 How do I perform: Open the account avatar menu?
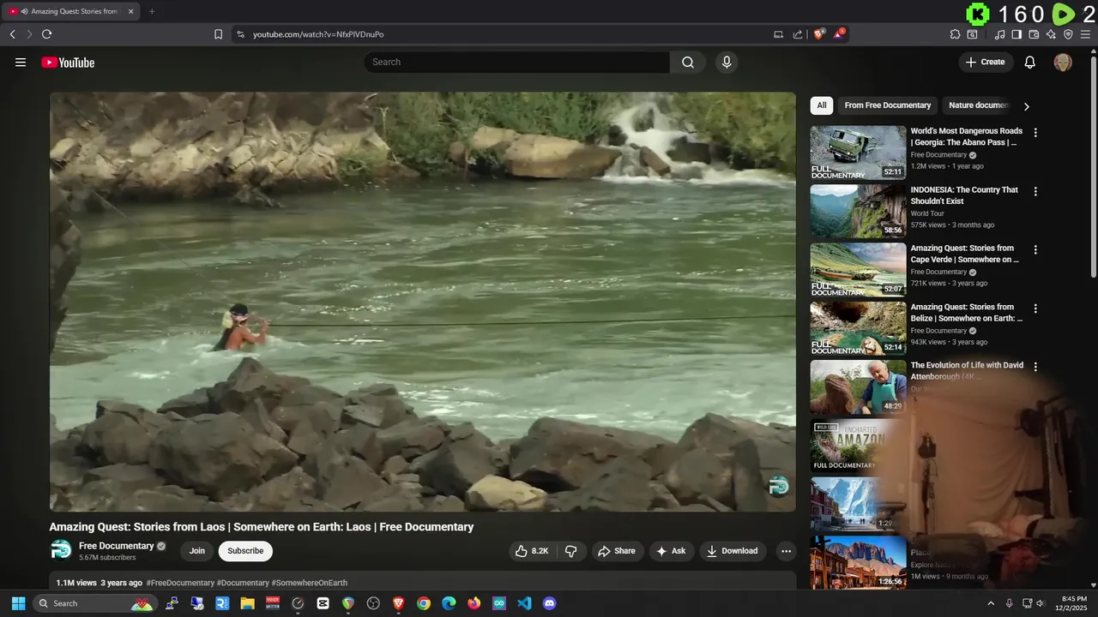[x=1063, y=62]
